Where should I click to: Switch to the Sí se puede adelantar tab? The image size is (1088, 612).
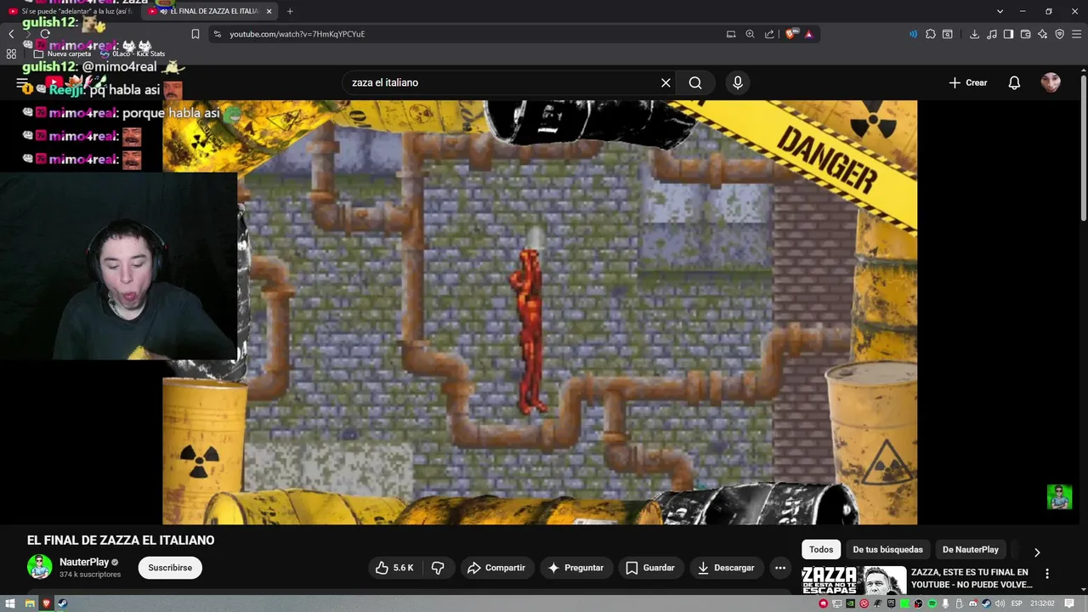pyautogui.click(x=71, y=11)
